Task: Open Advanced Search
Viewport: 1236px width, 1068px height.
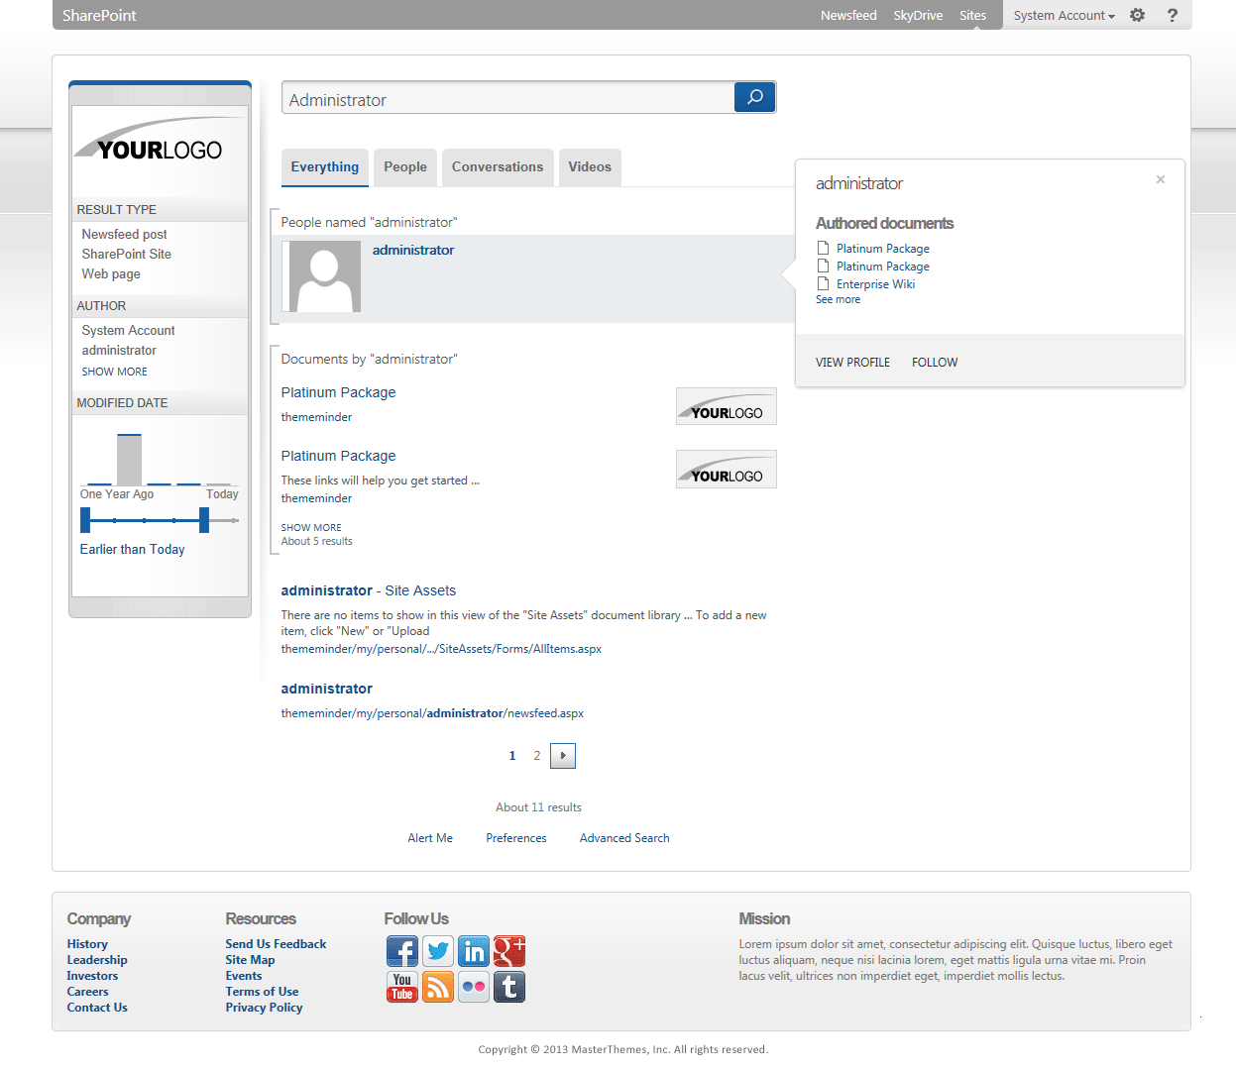Action: click(x=624, y=837)
